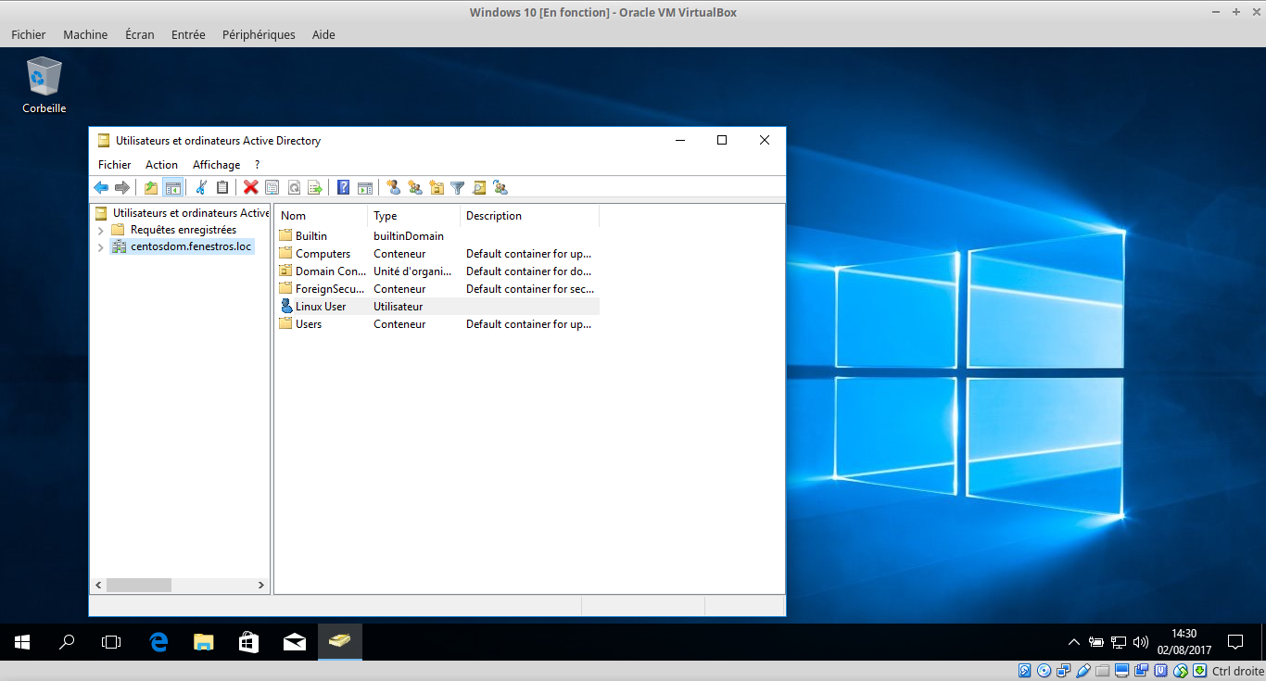Show hidden tray icons chevron
The width and height of the screenshot is (1266, 681).
click(x=1073, y=641)
